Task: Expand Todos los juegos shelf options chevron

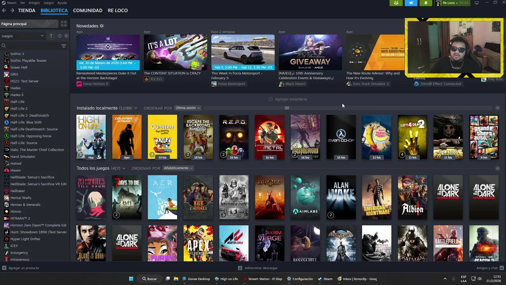Action: pyautogui.click(x=124, y=168)
